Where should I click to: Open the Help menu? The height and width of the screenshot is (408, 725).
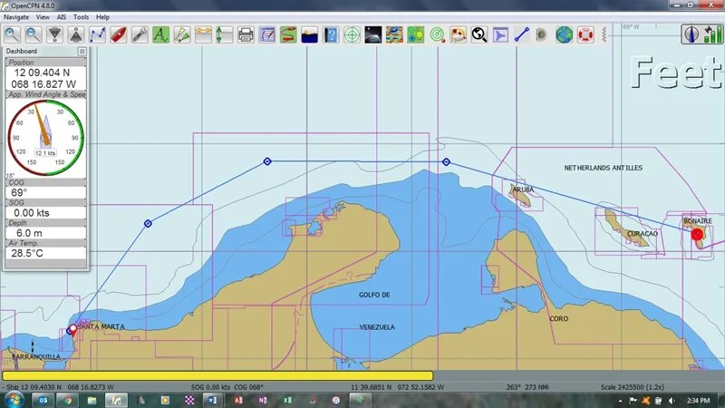click(x=102, y=17)
